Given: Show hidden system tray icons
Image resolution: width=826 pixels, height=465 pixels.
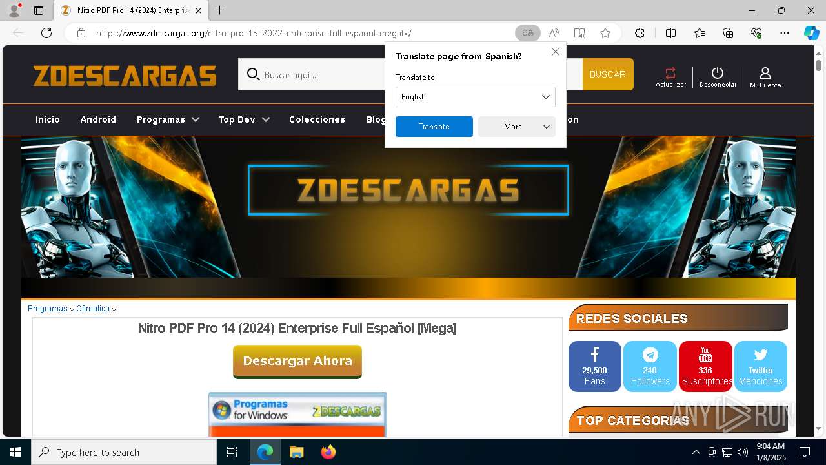Looking at the screenshot, I should tap(696, 452).
